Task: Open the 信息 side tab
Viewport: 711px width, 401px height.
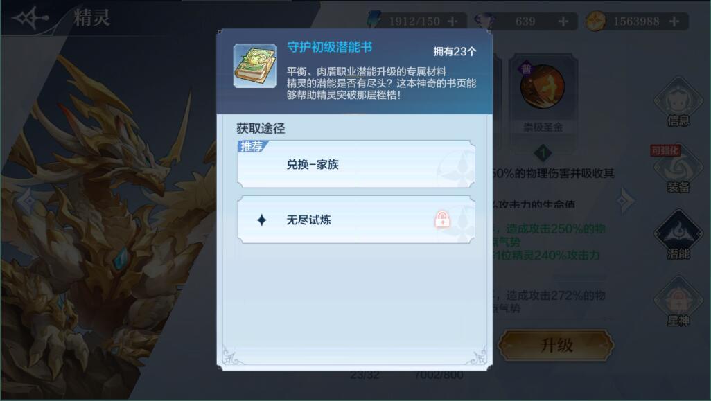Action: click(x=678, y=103)
